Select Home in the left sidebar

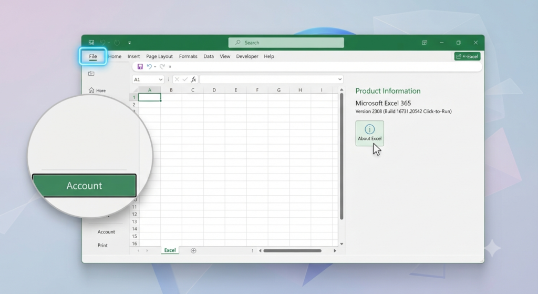(97, 90)
